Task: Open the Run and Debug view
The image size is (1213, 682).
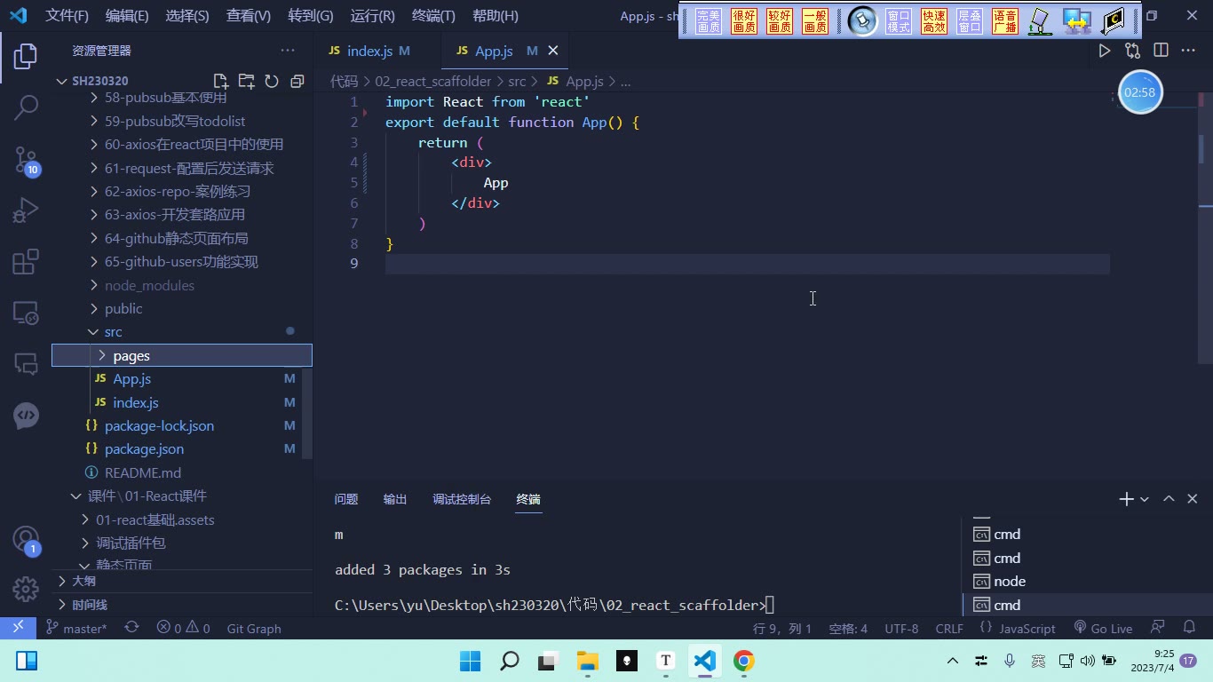Action: click(x=26, y=210)
